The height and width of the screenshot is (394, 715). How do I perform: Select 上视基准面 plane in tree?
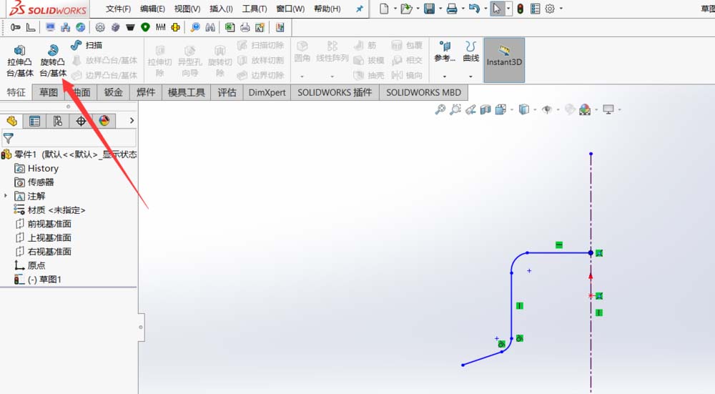click(x=43, y=237)
